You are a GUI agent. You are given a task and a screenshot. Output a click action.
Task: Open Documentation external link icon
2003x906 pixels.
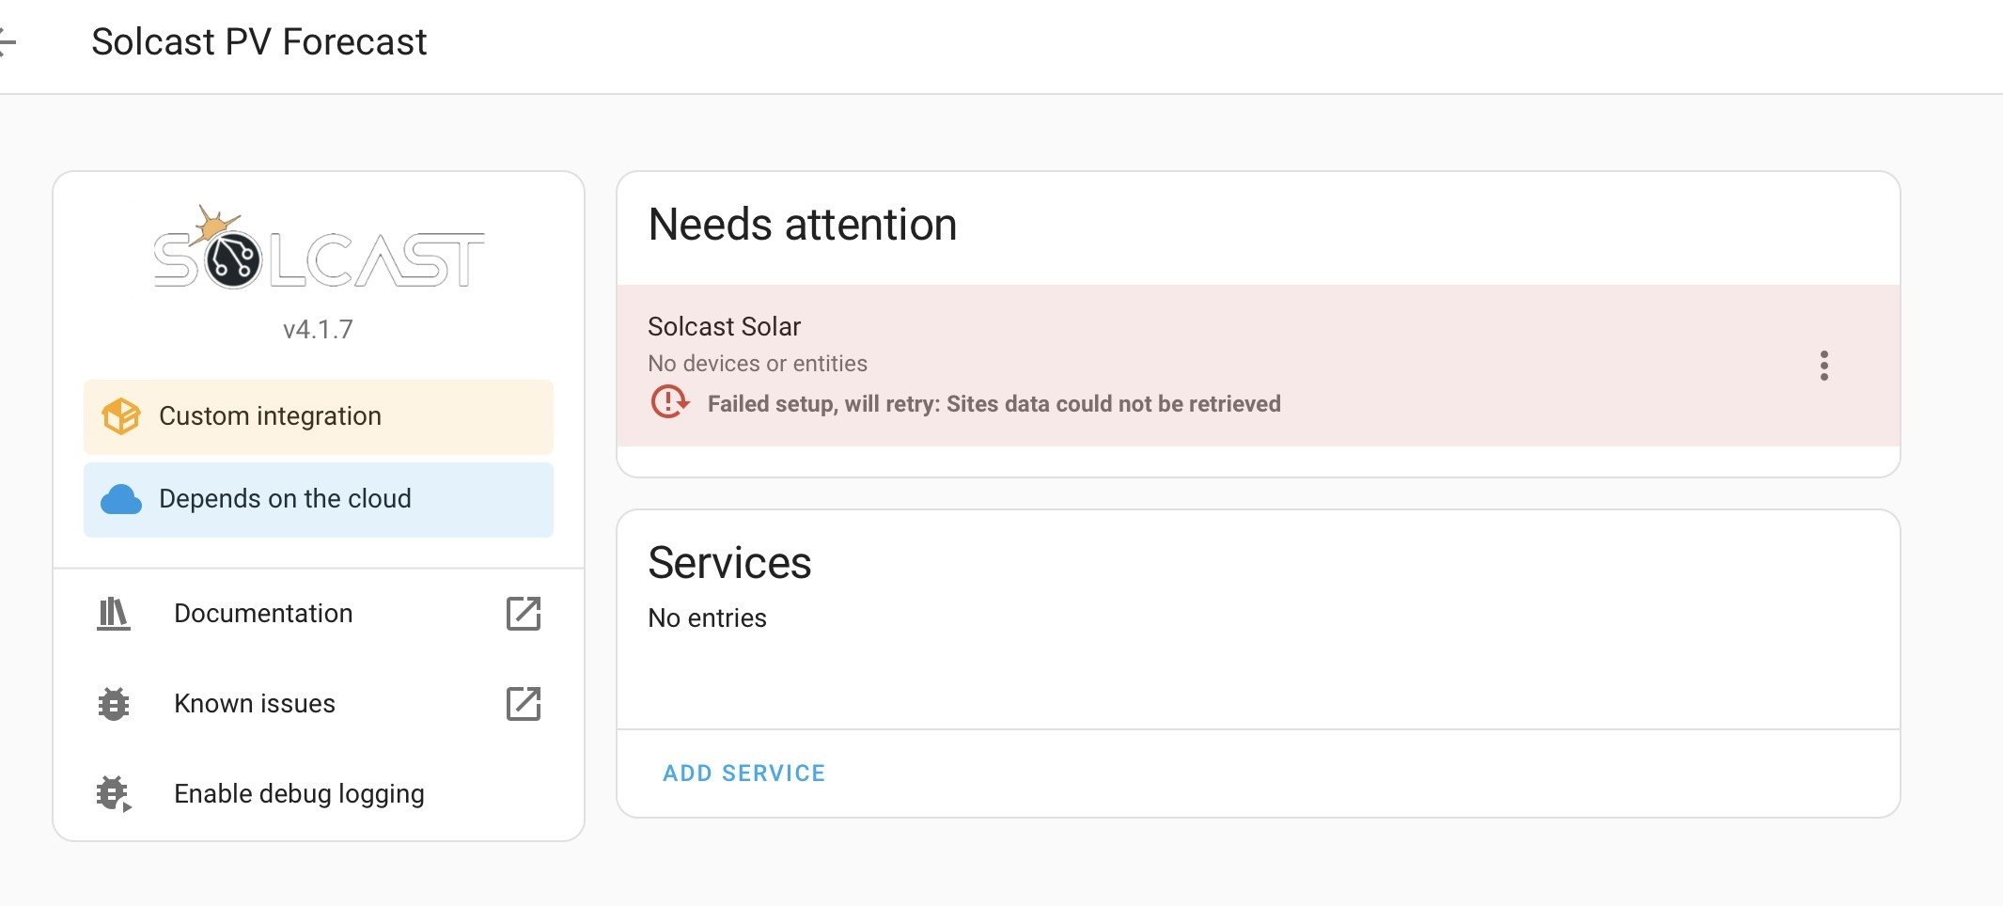click(x=524, y=614)
